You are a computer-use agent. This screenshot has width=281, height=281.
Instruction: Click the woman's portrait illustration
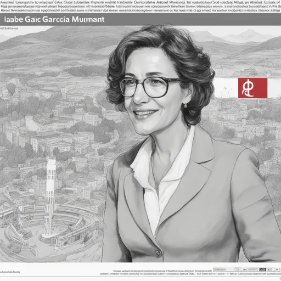190,144
